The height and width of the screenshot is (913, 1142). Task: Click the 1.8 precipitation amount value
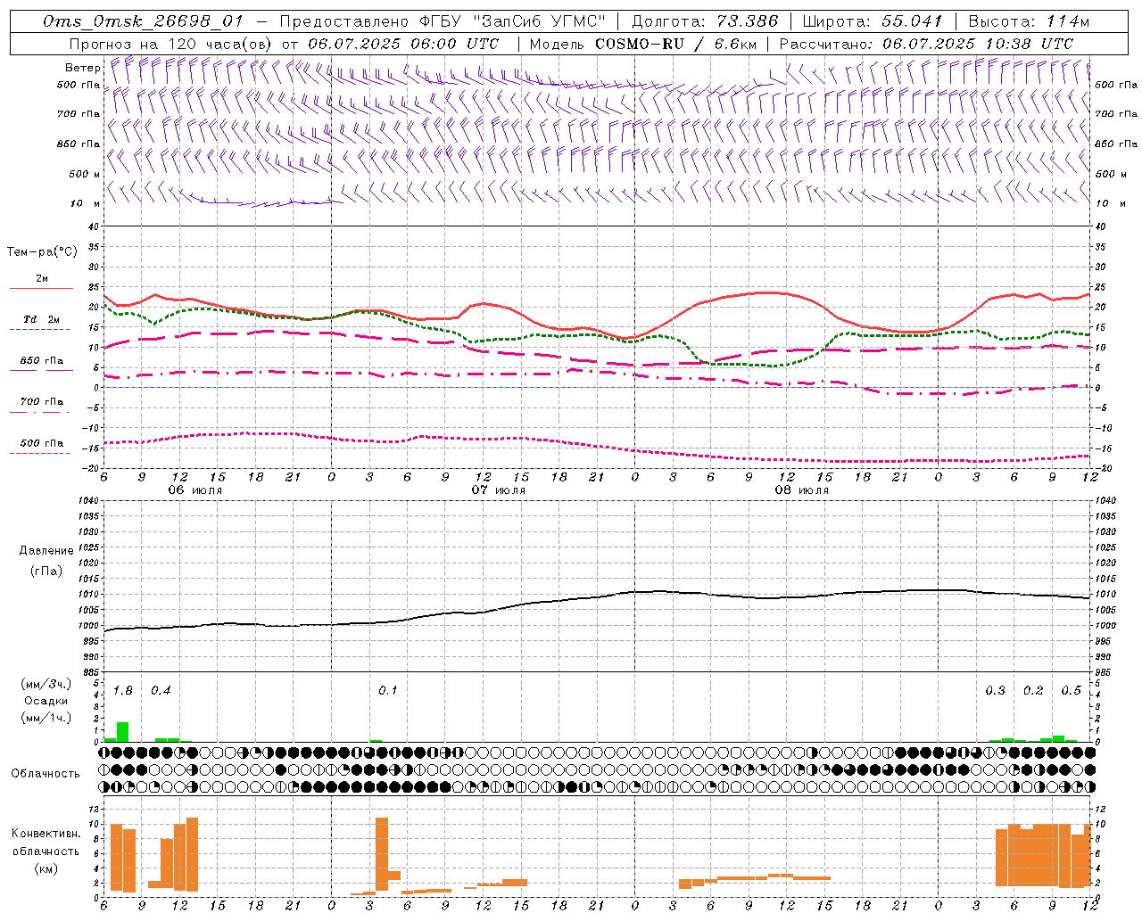point(122,691)
